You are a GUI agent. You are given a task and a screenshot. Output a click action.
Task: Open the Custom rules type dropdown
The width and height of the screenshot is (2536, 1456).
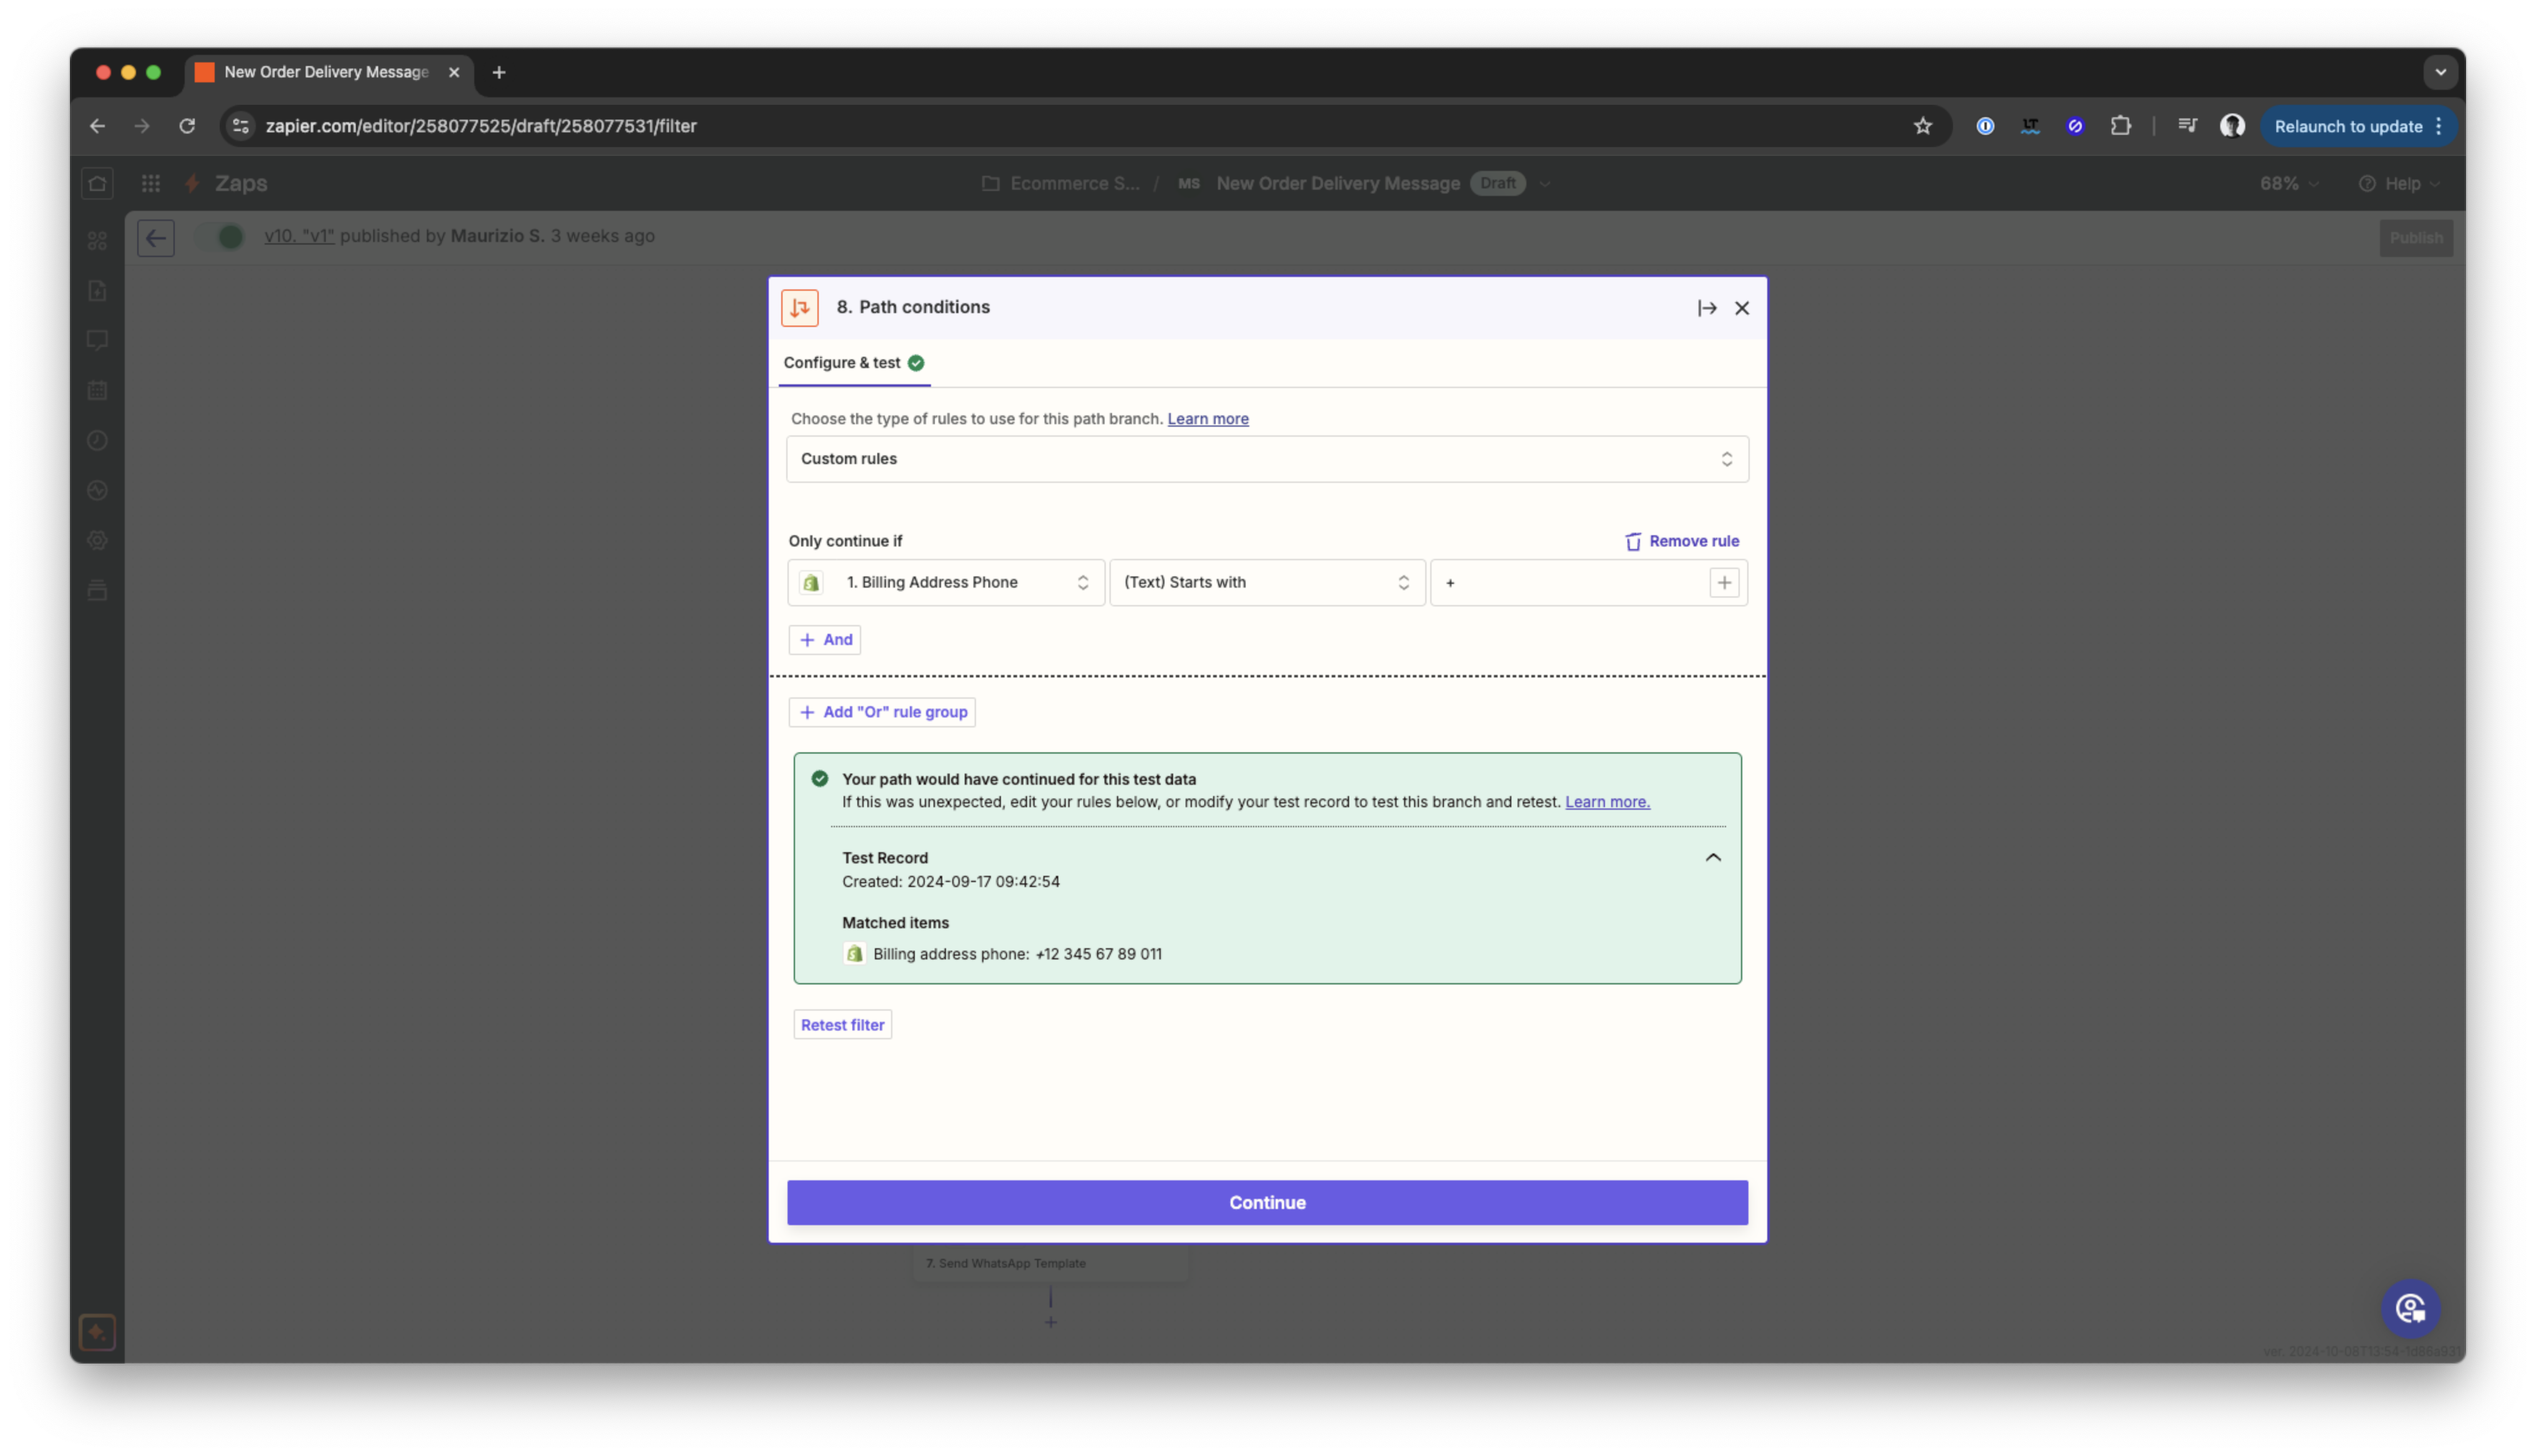click(x=1266, y=459)
